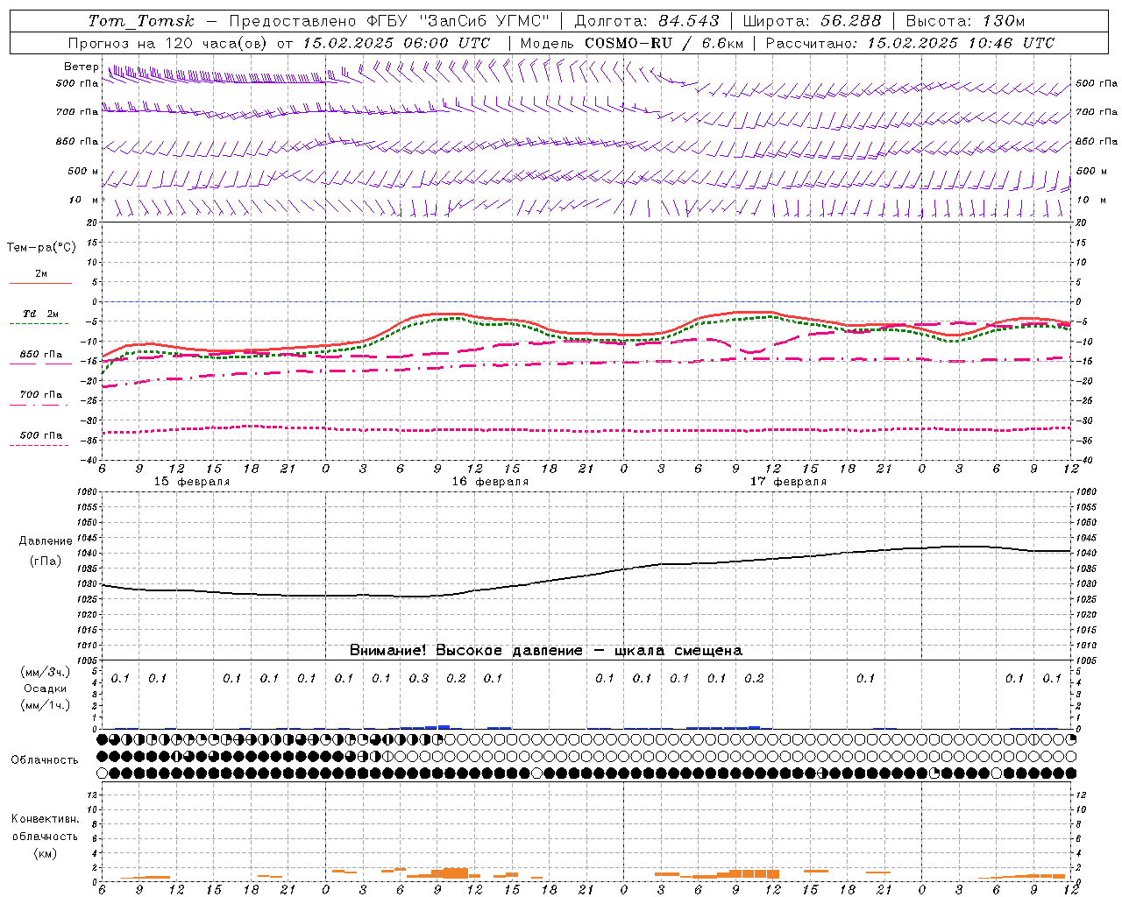Viewport: 1122px width, 897px height.
Task: Click the Высота: 130м value
Action: click(965, 21)
